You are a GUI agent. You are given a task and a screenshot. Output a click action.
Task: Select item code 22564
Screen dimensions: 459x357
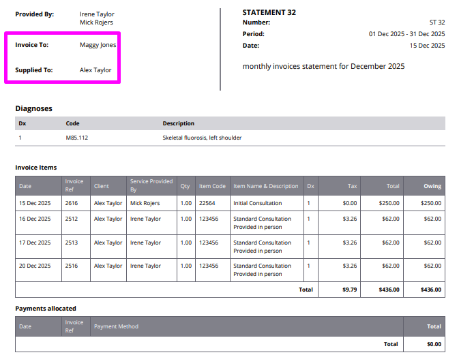pyautogui.click(x=207, y=202)
